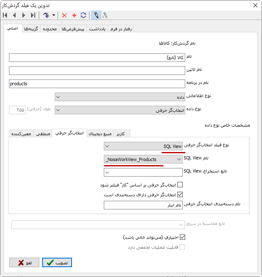Click the "نام لاتین" text field
This screenshot has height=277, width=262.
96,70
